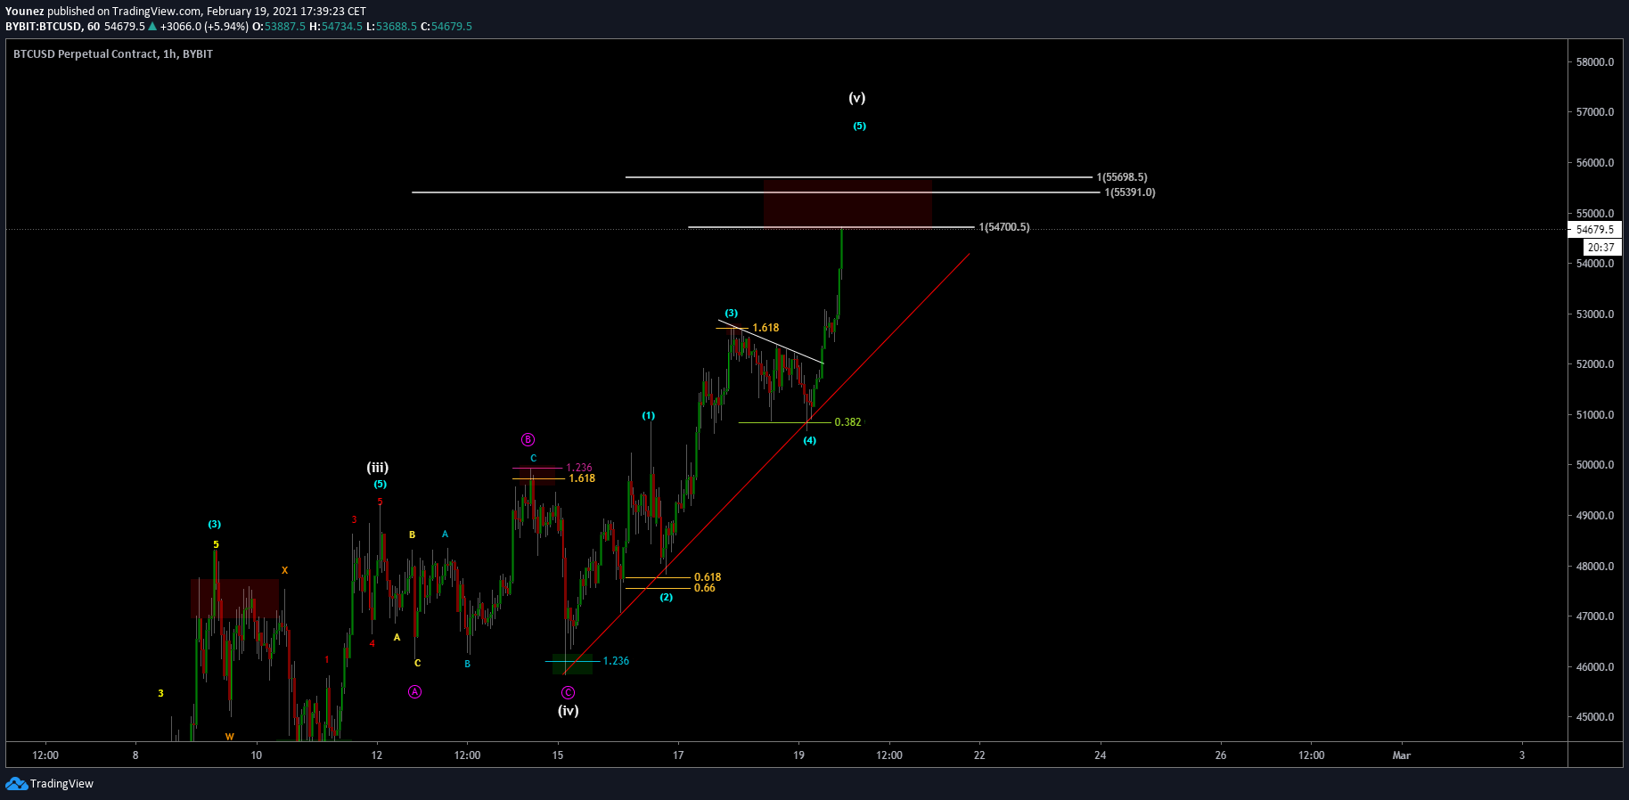Click the circled magenta C wave label
Image resolution: width=1629 pixels, height=800 pixels.
(569, 693)
